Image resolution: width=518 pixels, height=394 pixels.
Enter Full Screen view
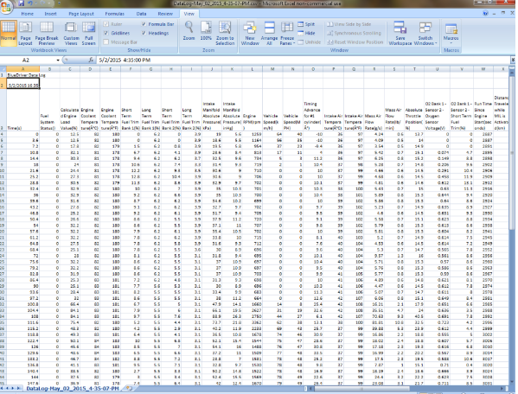(x=88, y=33)
